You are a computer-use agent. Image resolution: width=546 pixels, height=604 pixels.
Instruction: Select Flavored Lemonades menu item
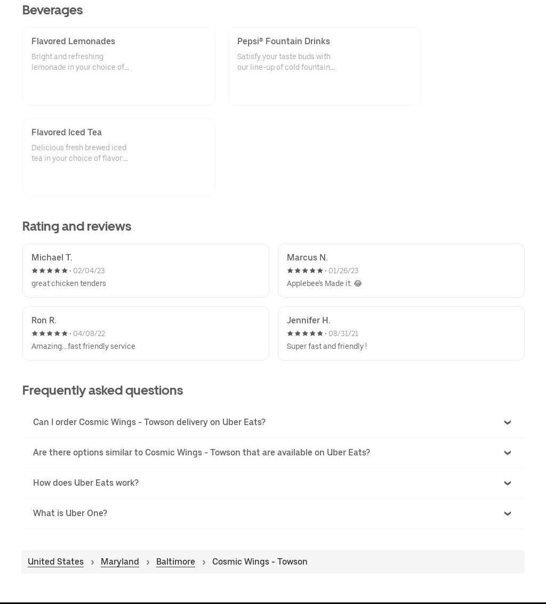pyautogui.click(x=118, y=67)
